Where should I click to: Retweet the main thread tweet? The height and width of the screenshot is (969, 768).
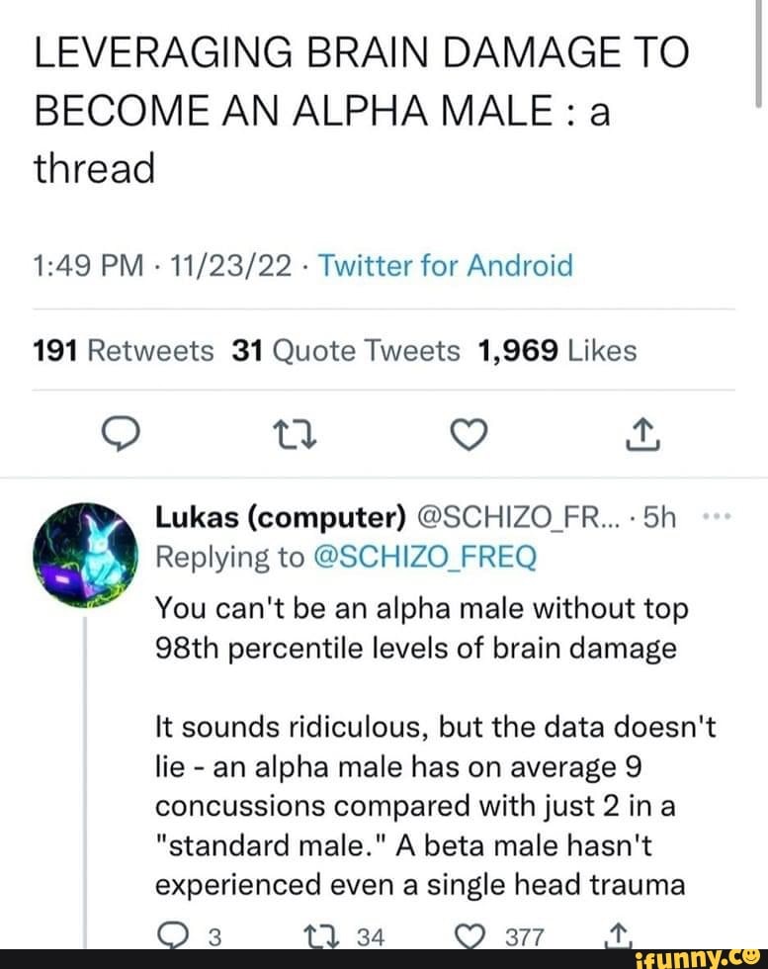tap(295, 432)
